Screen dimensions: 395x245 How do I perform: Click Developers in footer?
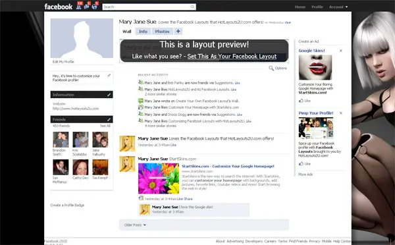tap(254, 241)
